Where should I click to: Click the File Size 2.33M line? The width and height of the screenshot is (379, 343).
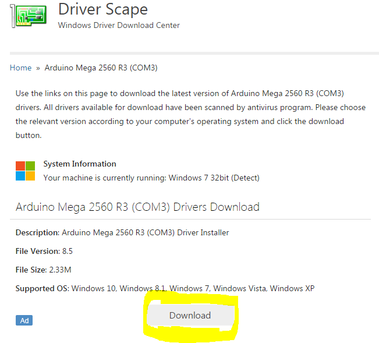pyautogui.click(x=44, y=270)
